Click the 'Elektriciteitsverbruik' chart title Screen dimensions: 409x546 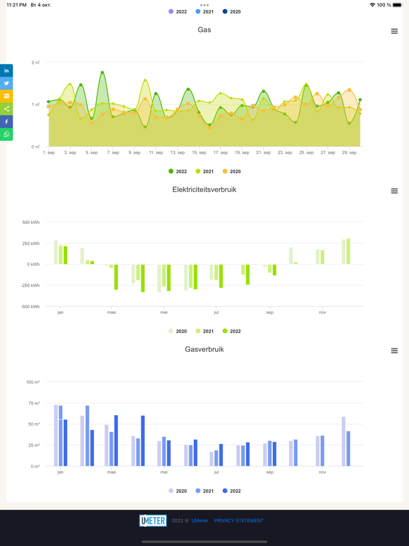[x=204, y=189]
